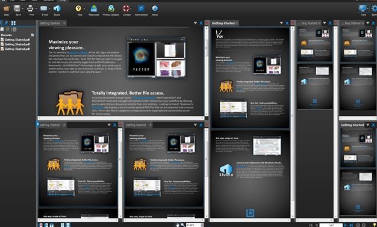377x227 pixels.
Task: Click the yellow Help question mark icon
Action: [78, 8]
